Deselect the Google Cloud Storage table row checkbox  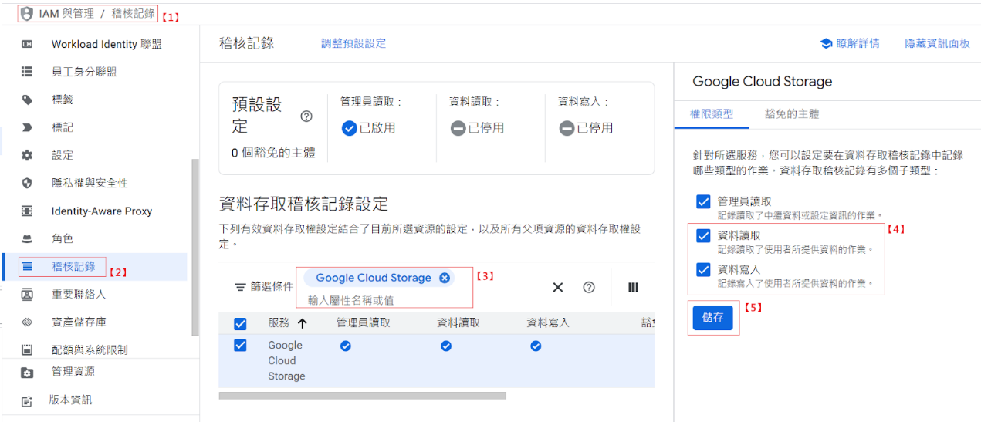tap(240, 346)
